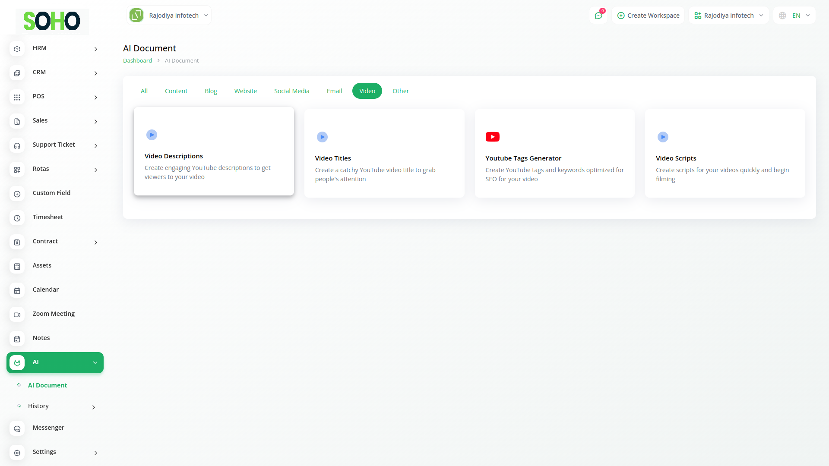Open the EN language dropdown

[795, 16]
